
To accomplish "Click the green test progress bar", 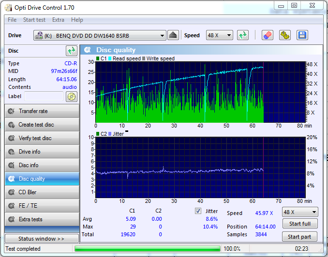I will 148,249.
